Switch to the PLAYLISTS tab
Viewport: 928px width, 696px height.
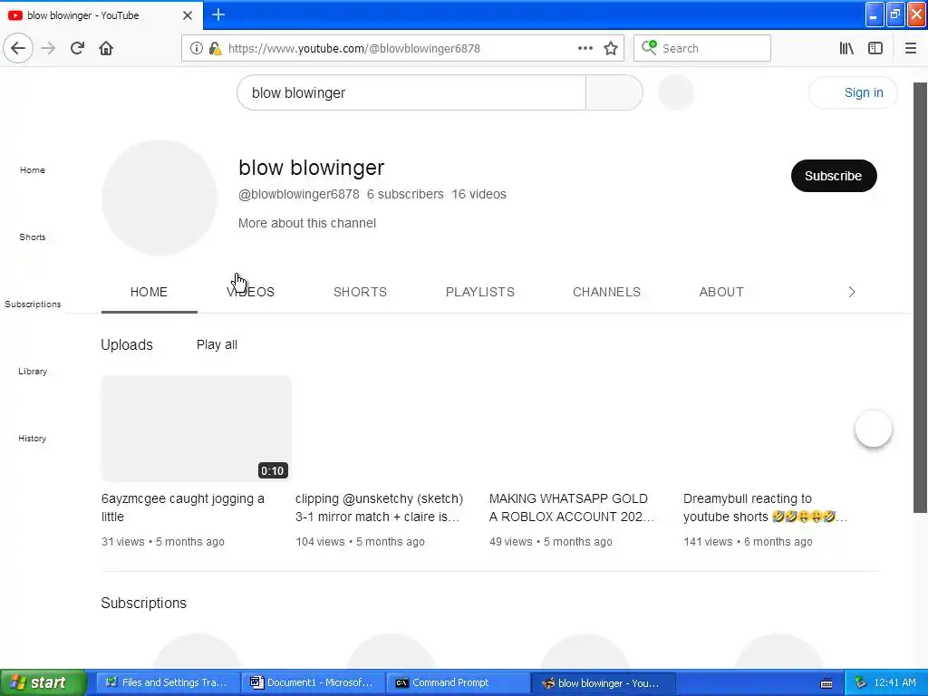click(x=480, y=292)
